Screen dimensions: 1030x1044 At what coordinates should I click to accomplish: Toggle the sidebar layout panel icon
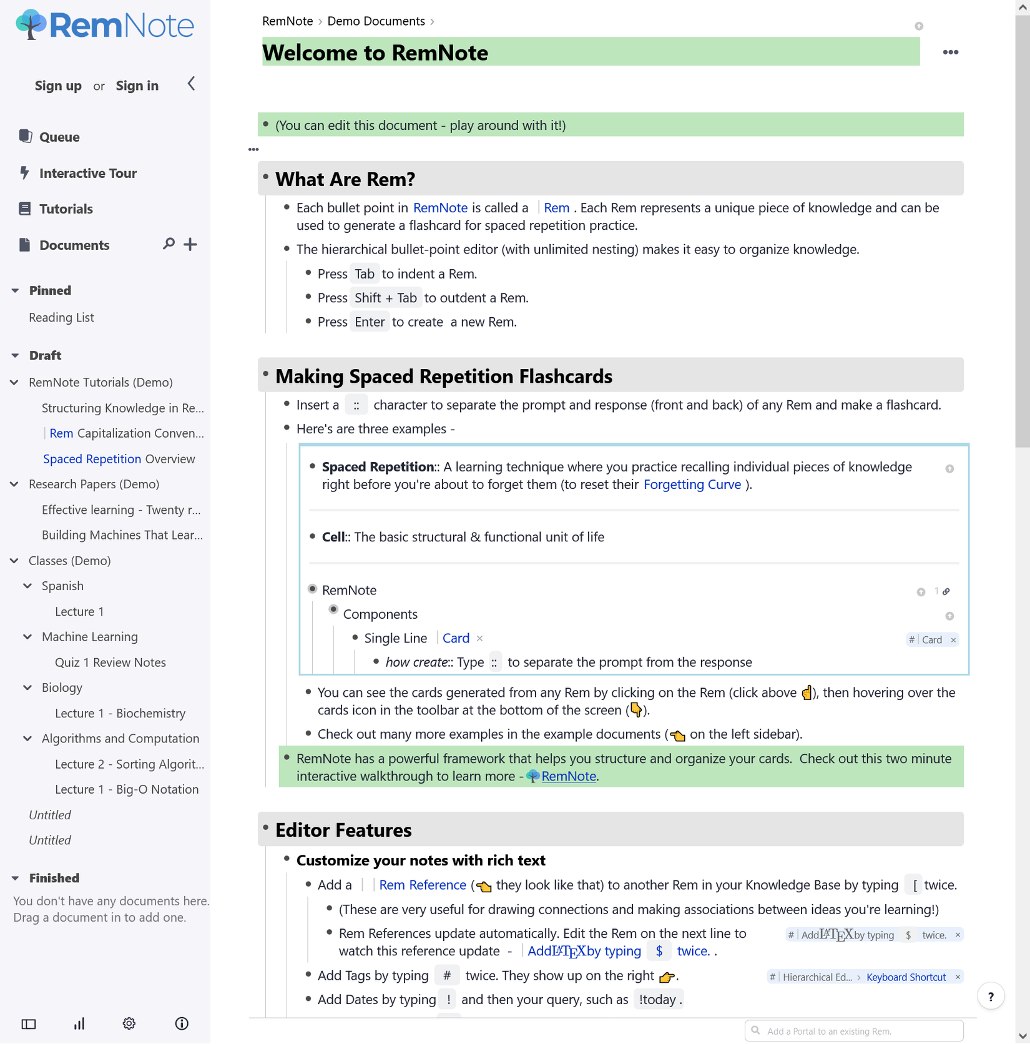[29, 1023]
